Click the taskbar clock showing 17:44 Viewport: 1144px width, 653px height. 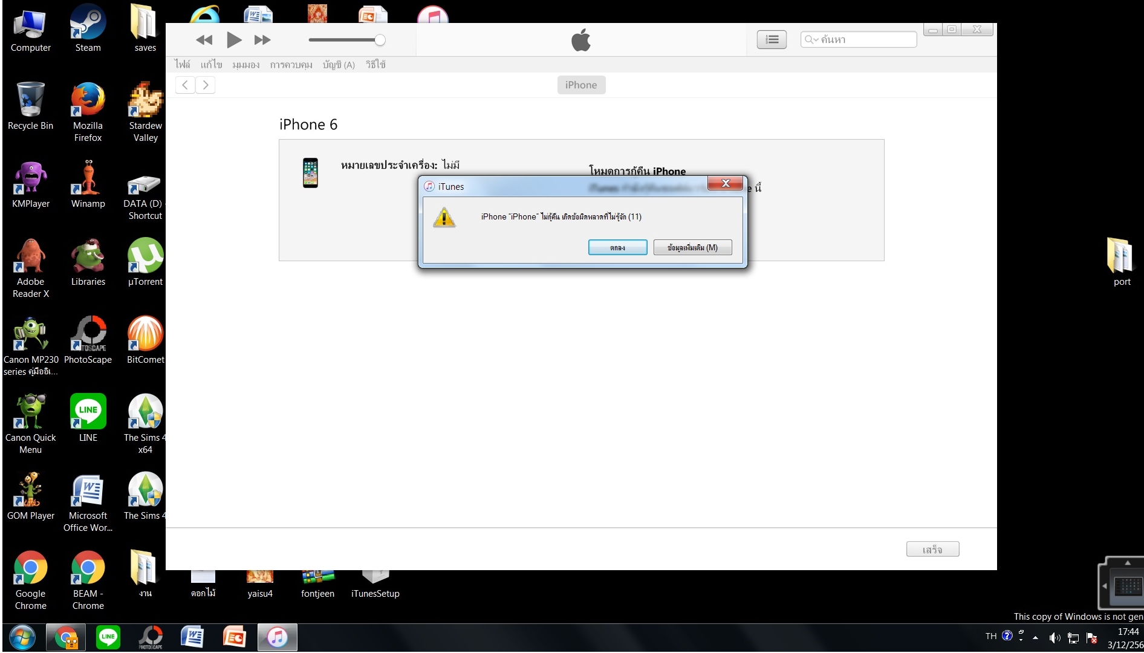(x=1125, y=638)
